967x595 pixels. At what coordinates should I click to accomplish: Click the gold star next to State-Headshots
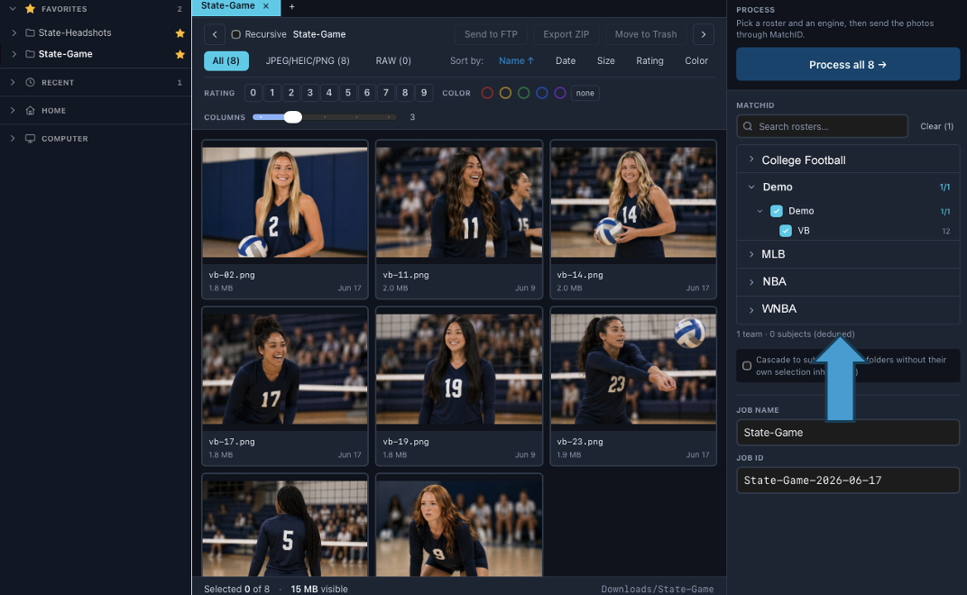(x=180, y=32)
